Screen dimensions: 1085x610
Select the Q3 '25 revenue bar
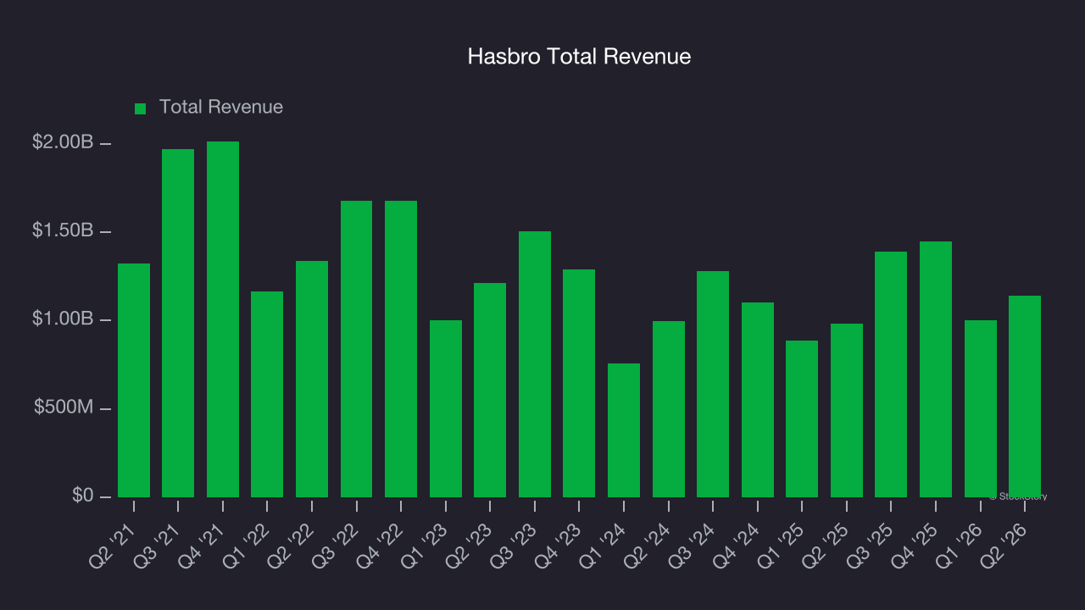(x=891, y=374)
